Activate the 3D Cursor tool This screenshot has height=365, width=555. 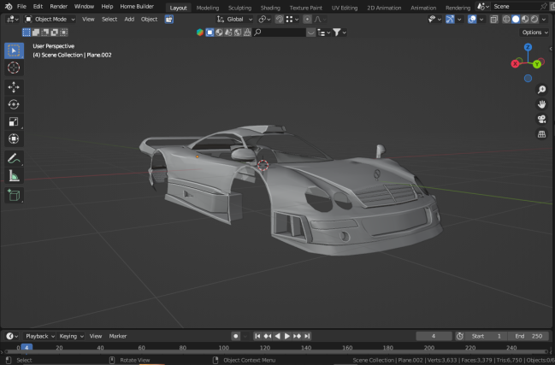[x=14, y=68]
